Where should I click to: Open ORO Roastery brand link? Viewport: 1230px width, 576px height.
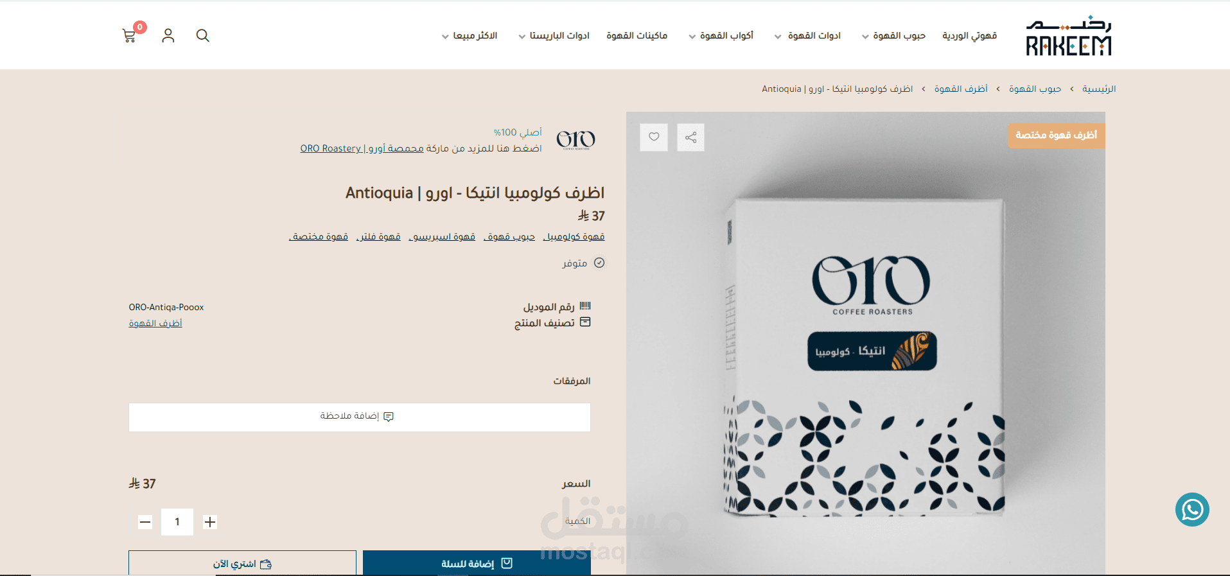(362, 148)
